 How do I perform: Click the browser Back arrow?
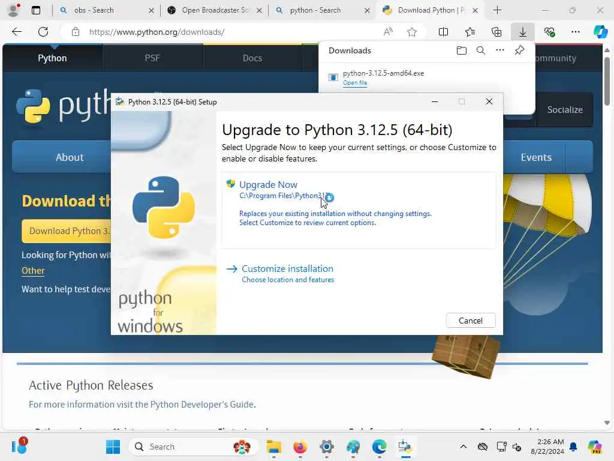click(16, 32)
